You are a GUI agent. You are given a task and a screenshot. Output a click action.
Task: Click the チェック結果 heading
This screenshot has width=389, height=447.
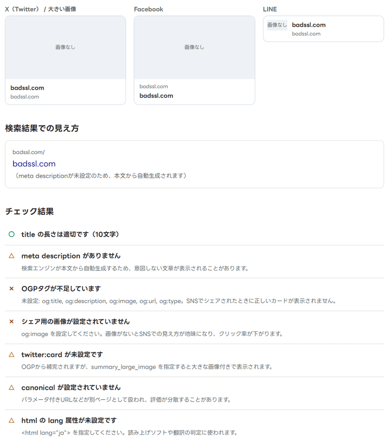[x=30, y=211]
